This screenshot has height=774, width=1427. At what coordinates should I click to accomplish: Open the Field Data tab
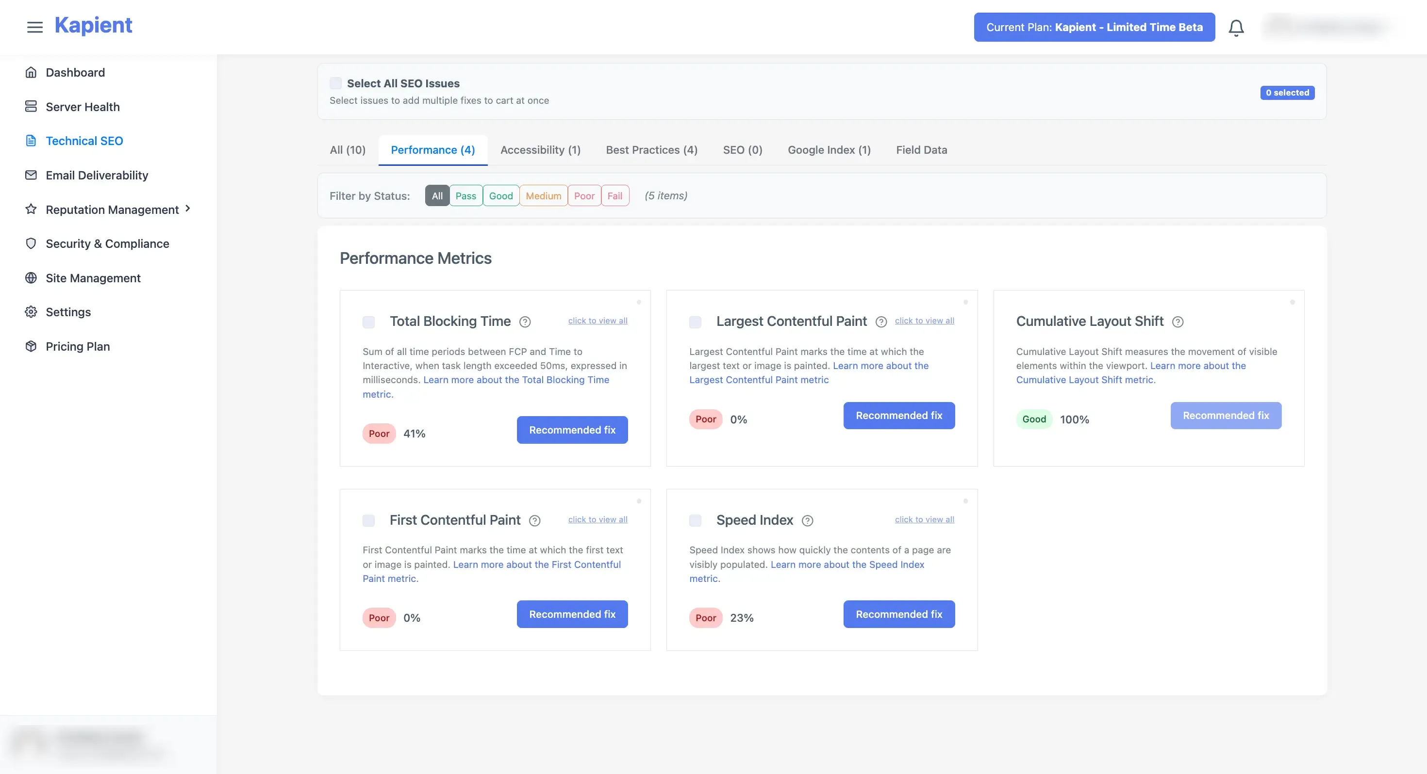[x=921, y=150]
